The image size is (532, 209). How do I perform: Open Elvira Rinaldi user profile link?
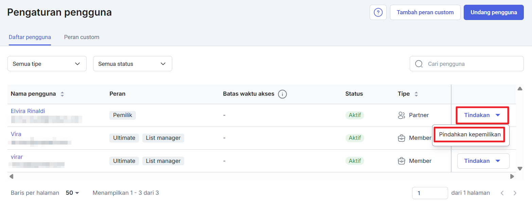click(28, 111)
